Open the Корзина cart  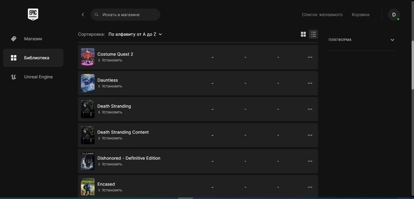tap(361, 15)
